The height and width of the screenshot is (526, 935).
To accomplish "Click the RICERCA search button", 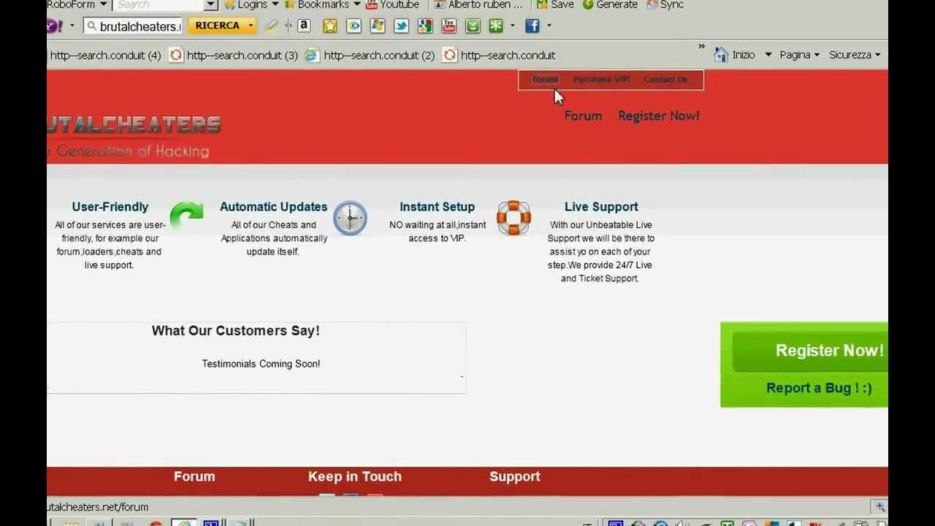I will (x=217, y=26).
